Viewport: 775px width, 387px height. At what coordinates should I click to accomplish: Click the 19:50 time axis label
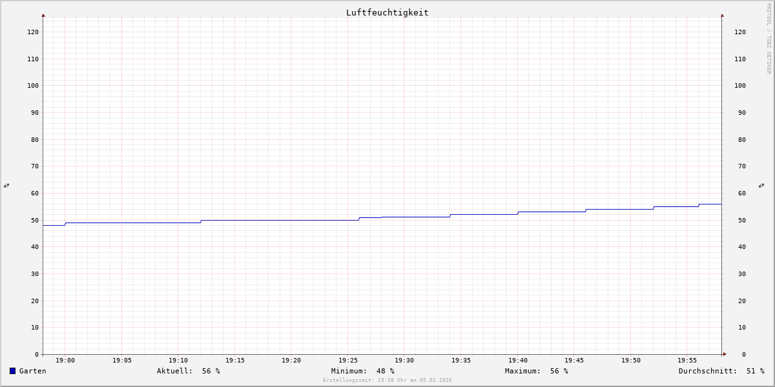[x=631, y=361]
